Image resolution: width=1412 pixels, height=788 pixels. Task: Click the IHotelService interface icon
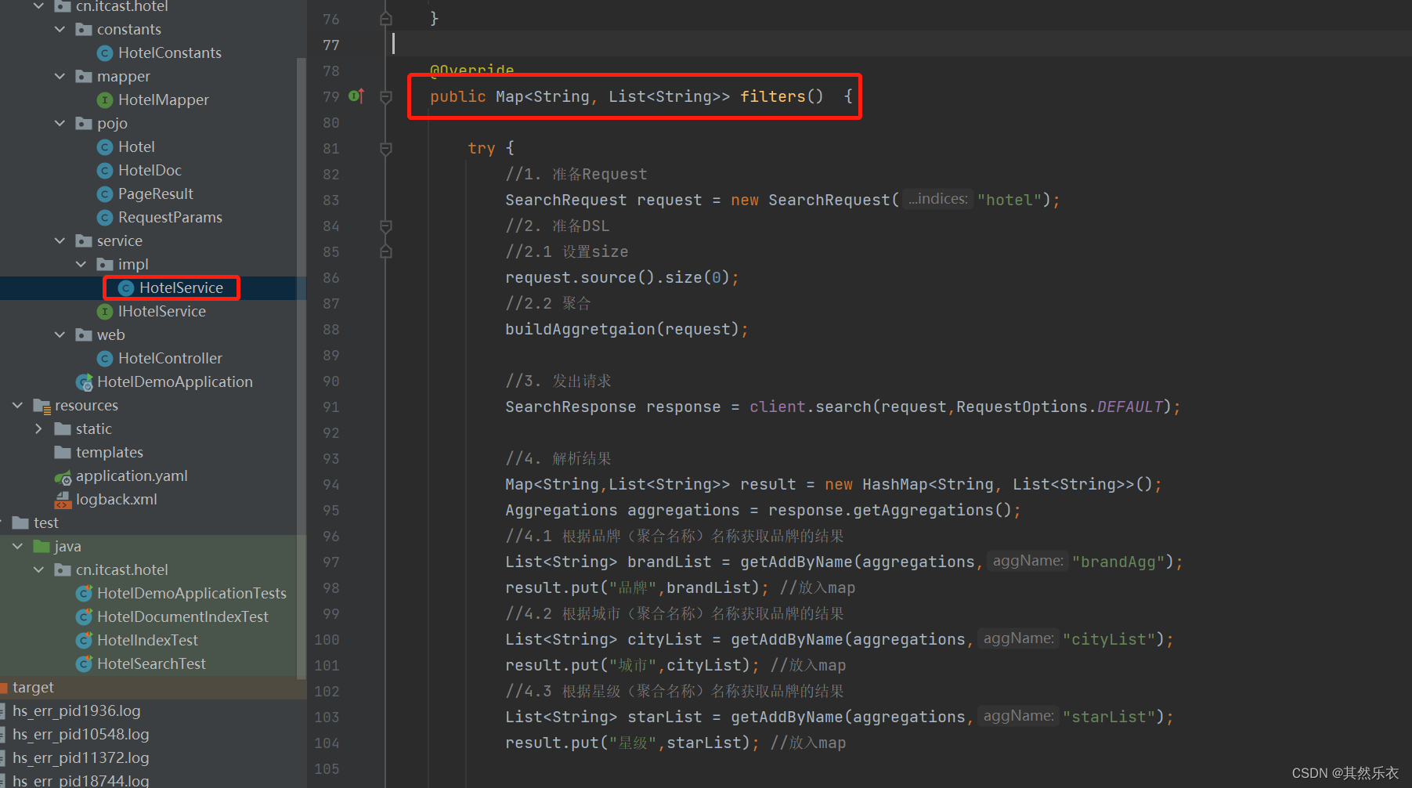(x=106, y=311)
